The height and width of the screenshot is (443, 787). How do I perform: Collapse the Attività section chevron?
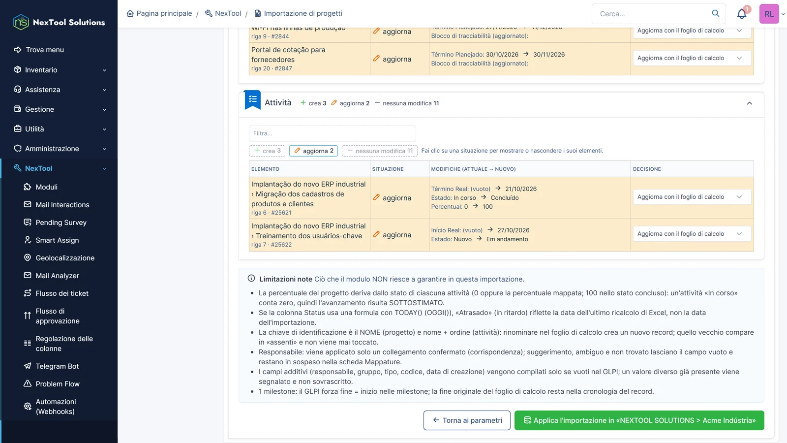(749, 103)
